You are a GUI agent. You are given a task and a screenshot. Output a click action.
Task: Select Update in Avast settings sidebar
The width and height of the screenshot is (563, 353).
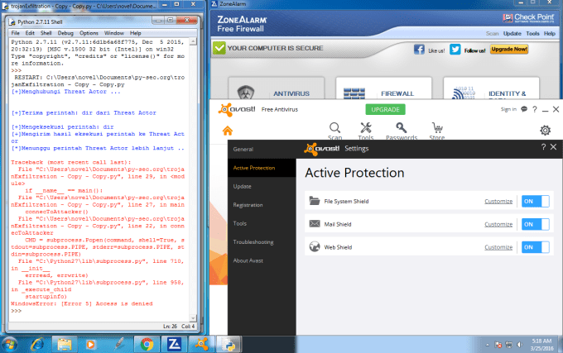(243, 186)
